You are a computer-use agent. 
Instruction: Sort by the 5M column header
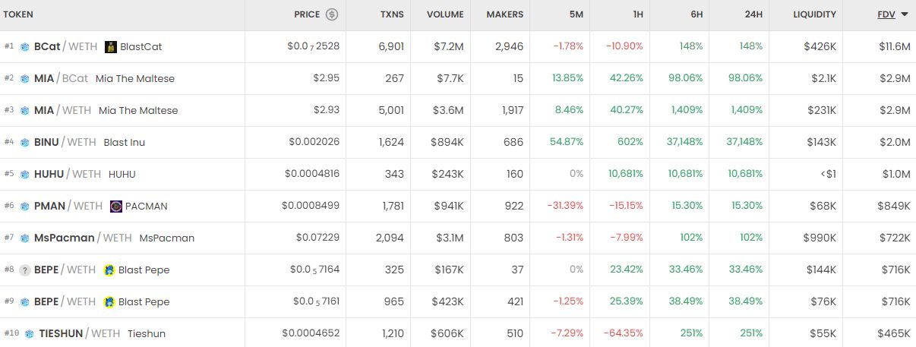coord(576,14)
